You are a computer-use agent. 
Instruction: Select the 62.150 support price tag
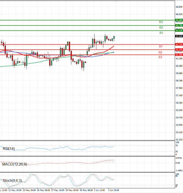coord(179,50)
